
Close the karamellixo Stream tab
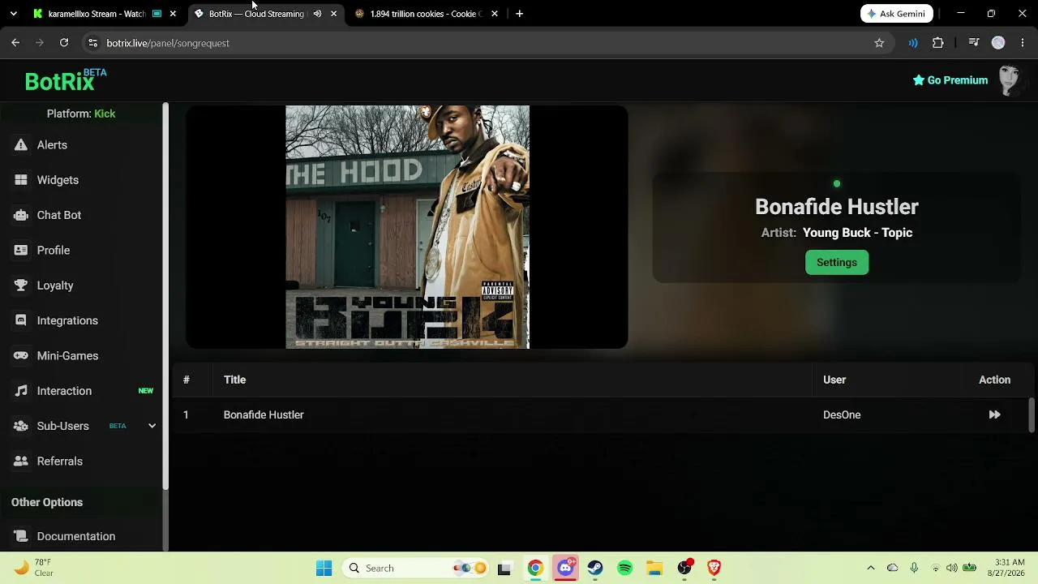[173, 14]
